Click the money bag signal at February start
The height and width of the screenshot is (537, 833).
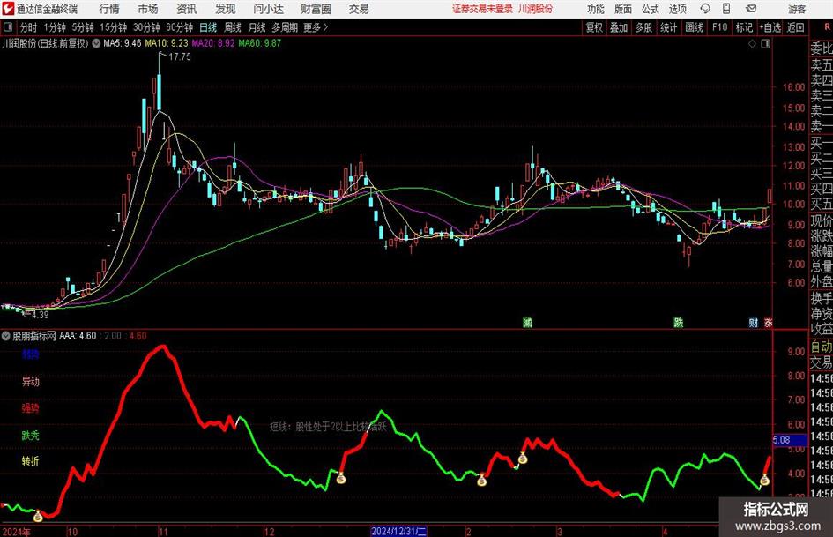click(481, 480)
